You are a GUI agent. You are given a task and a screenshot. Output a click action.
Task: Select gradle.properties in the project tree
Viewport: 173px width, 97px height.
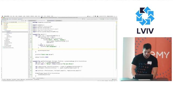[x=8, y=43]
